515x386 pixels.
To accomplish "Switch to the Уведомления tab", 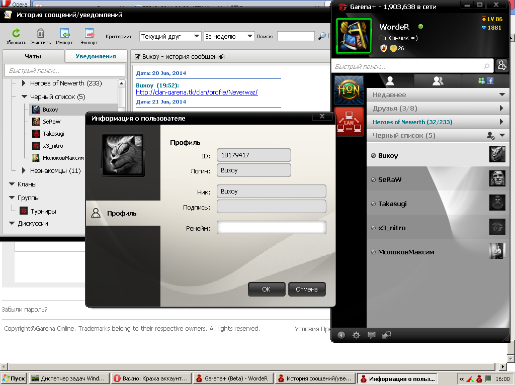I will [x=96, y=56].
